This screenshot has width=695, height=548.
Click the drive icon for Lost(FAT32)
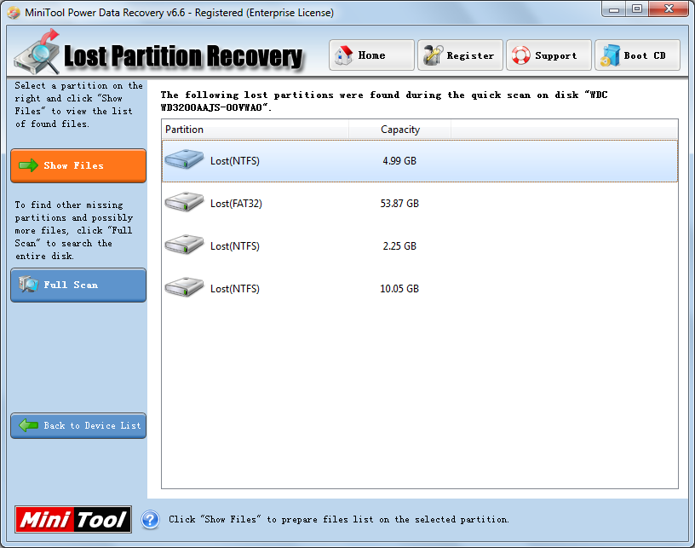click(184, 202)
